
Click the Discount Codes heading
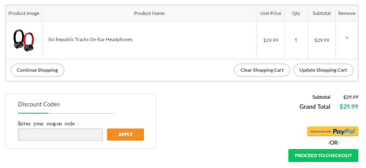[x=39, y=104]
